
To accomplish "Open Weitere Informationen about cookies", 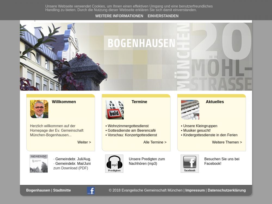I will point(119,16).
